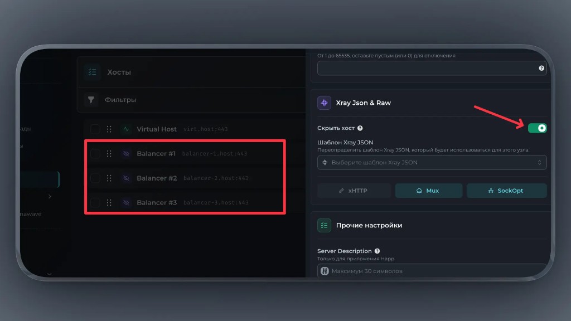Select the Balancer #3 checkbox
Screen dimensions: 571x321
pyautogui.click(x=95, y=202)
